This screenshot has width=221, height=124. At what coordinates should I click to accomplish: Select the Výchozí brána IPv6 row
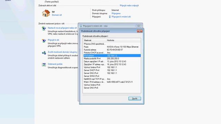click(x=112, y=85)
